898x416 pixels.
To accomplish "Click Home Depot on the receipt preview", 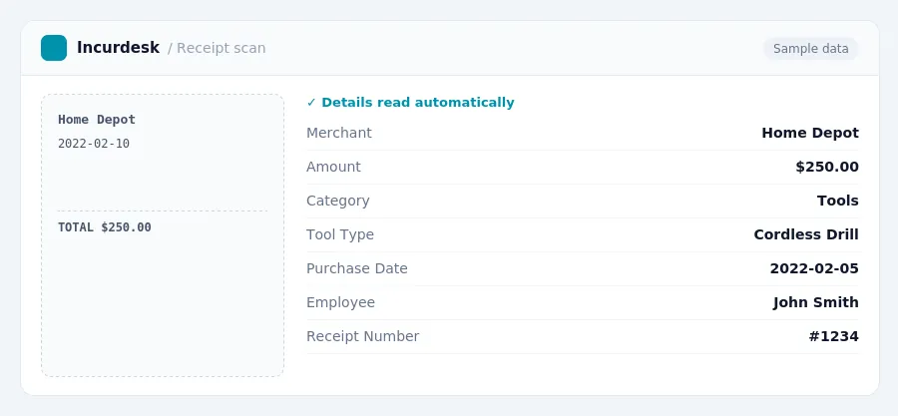I will [97, 120].
